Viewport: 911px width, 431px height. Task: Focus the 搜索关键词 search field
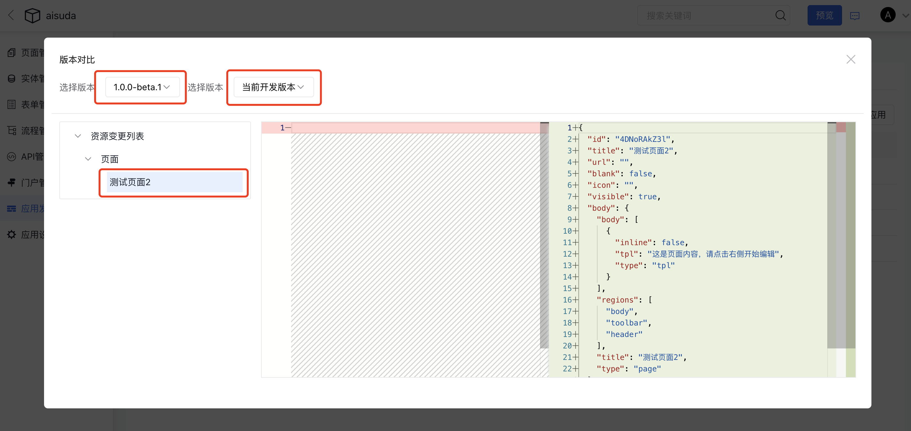pyautogui.click(x=713, y=15)
